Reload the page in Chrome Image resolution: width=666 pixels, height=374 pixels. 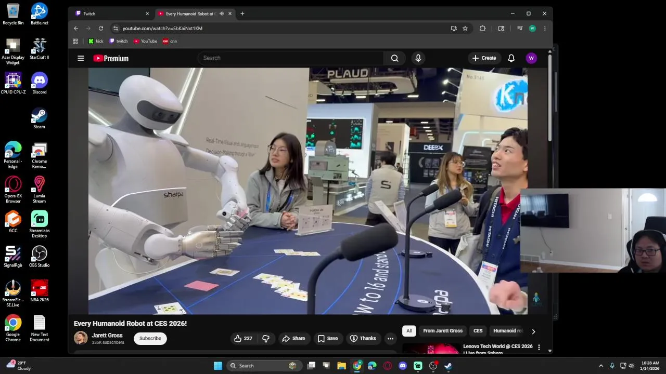[101, 29]
